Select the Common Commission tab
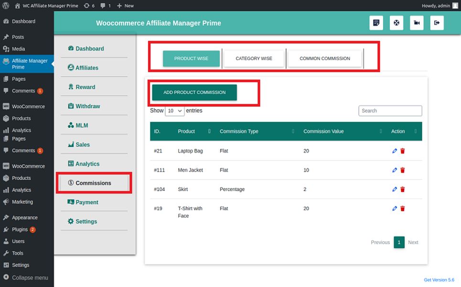461x287 pixels. (324, 58)
